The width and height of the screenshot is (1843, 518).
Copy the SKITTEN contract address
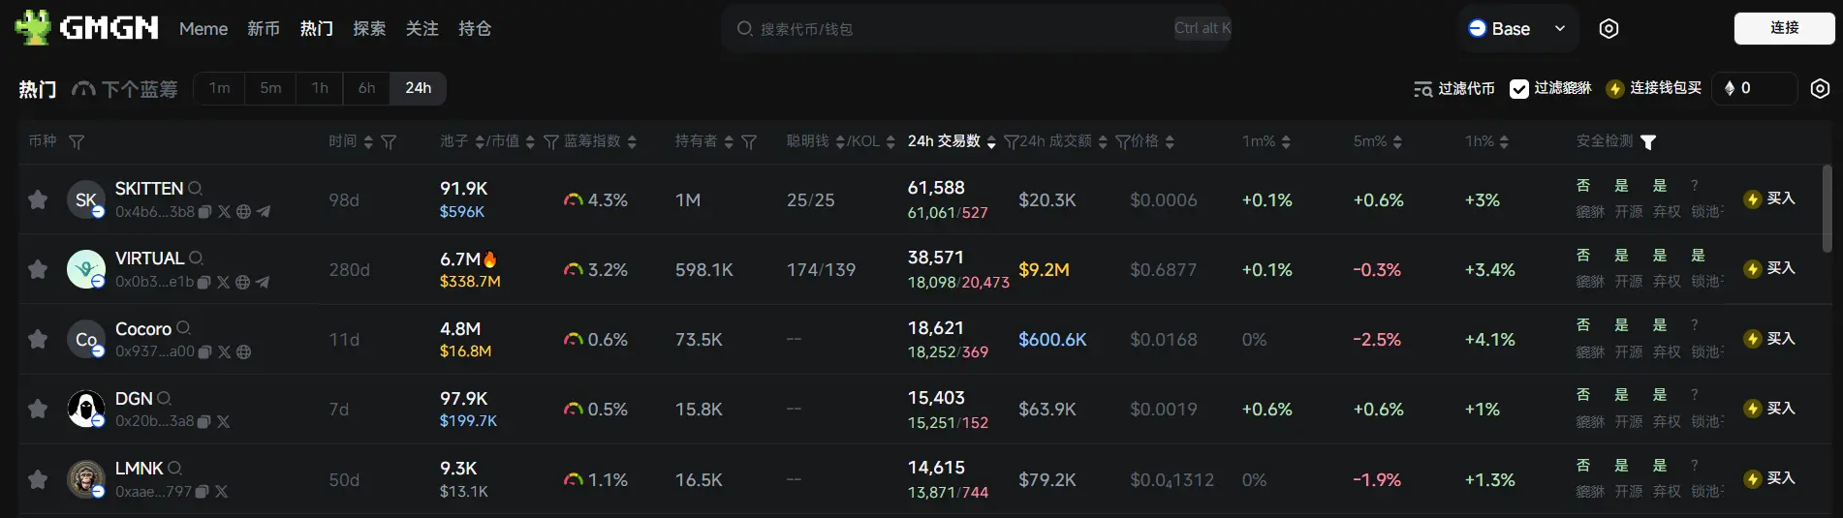tap(205, 212)
